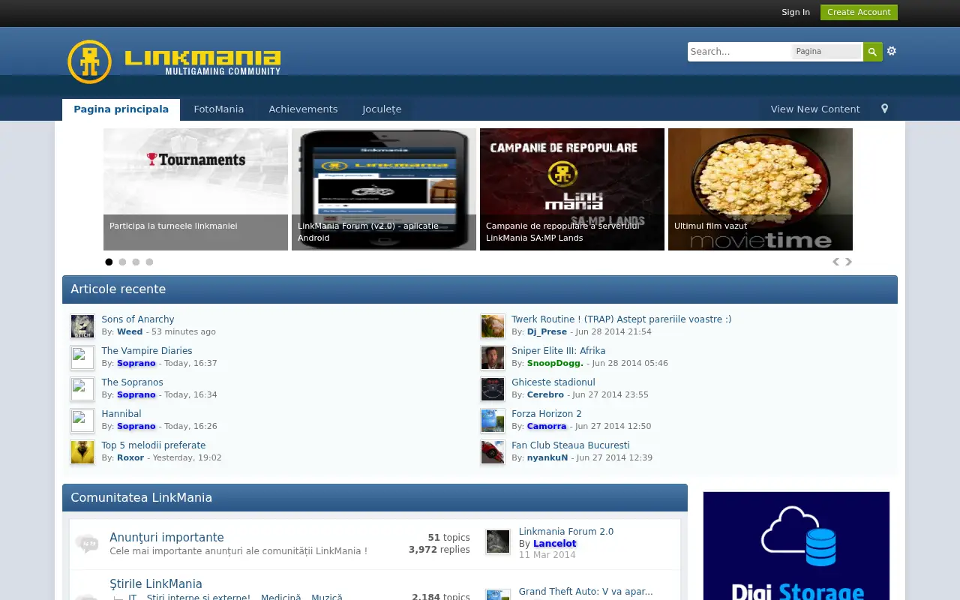Click Lancelot's avatar beside Linkmania Forum 2.0

(498, 541)
